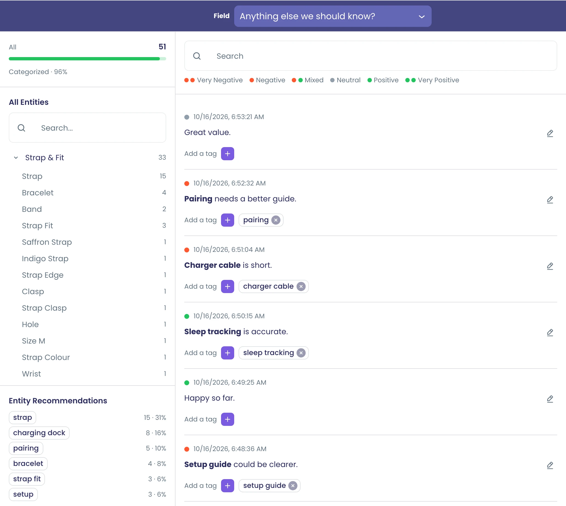Select the 'charging dock' entity recommendation
This screenshot has width=566, height=506.
[39, 433]
